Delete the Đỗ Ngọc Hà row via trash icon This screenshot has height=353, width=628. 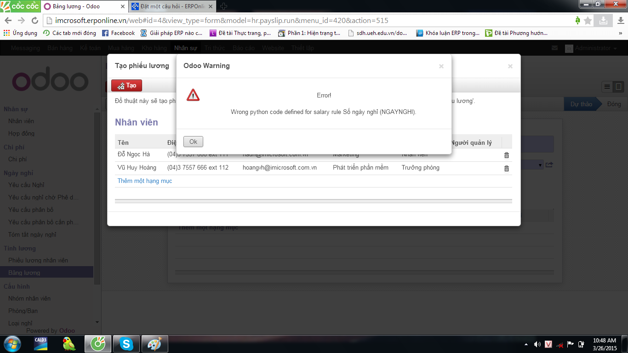[507, 155]
